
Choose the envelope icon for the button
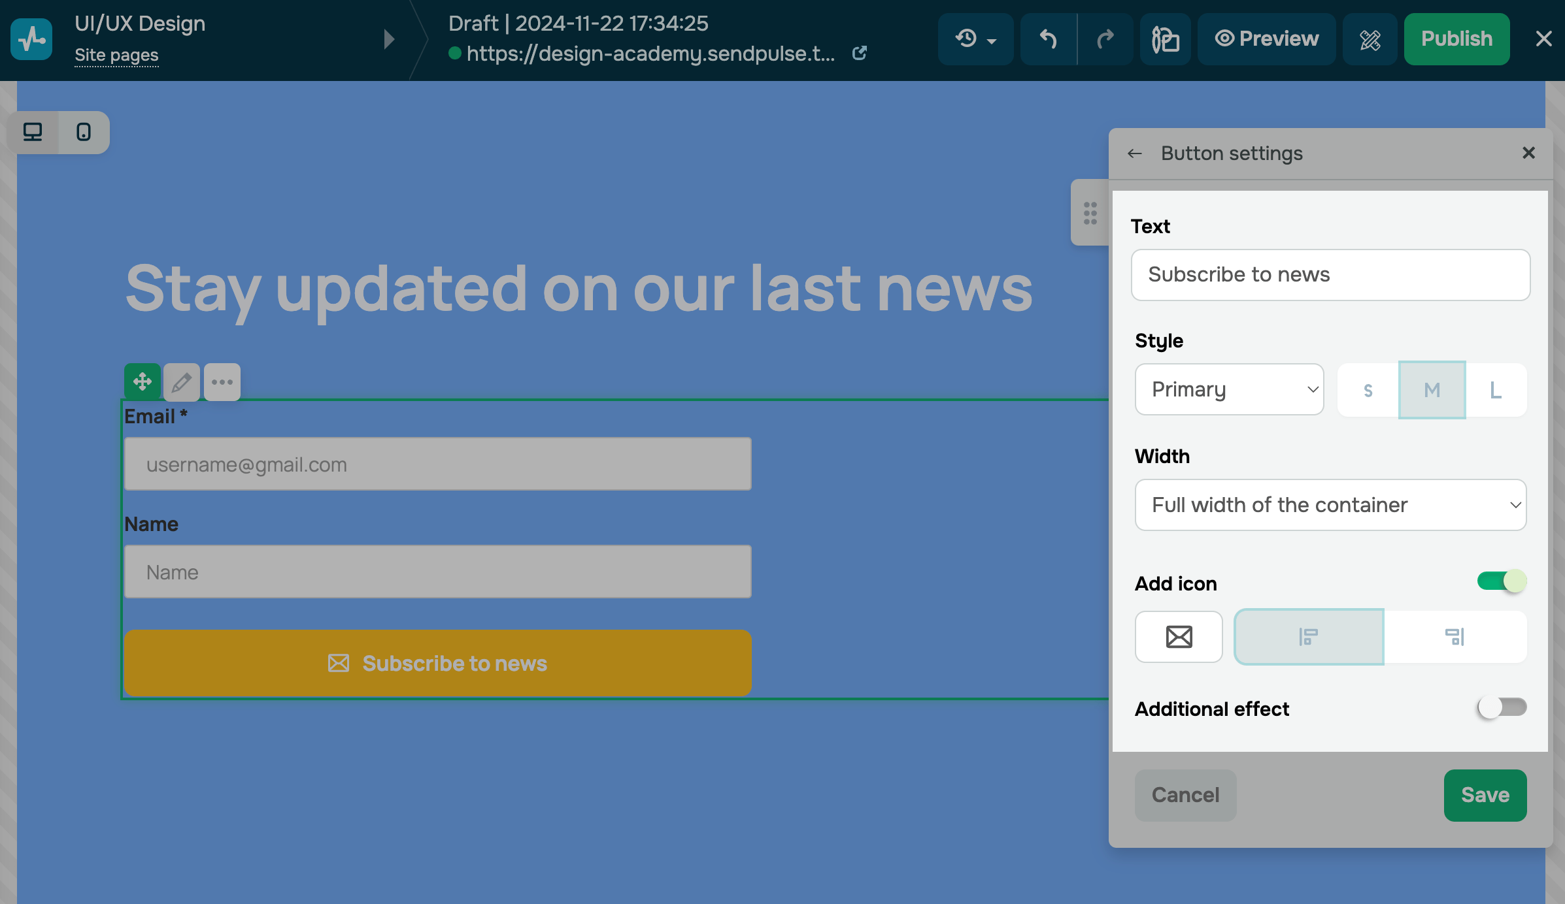click(x=1179, y=636)
